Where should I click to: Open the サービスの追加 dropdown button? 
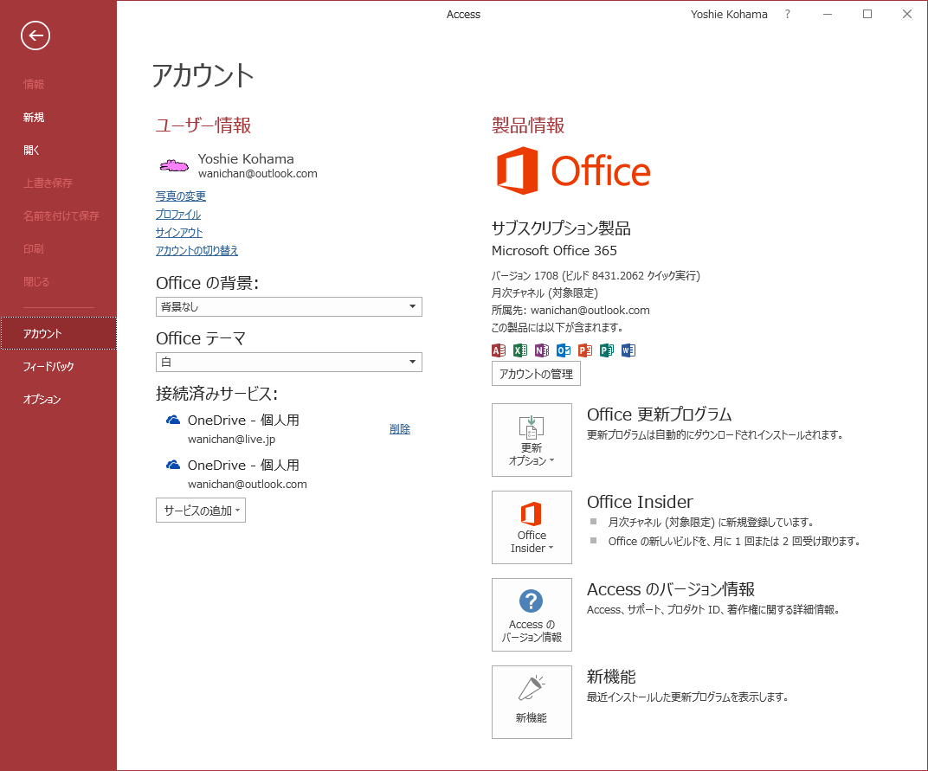tap(201, 510)
